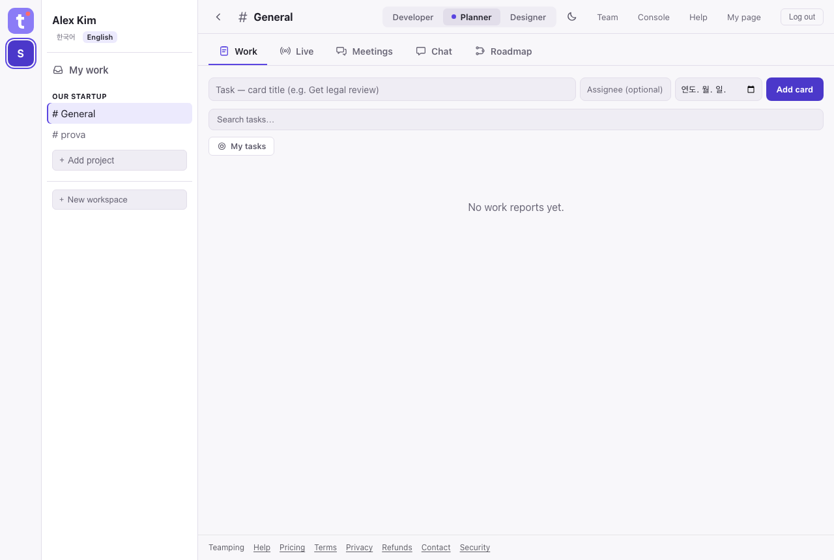This screenshot has width=834, height=560.
Task: Select the Developer role
Action: tap(413, 17)
